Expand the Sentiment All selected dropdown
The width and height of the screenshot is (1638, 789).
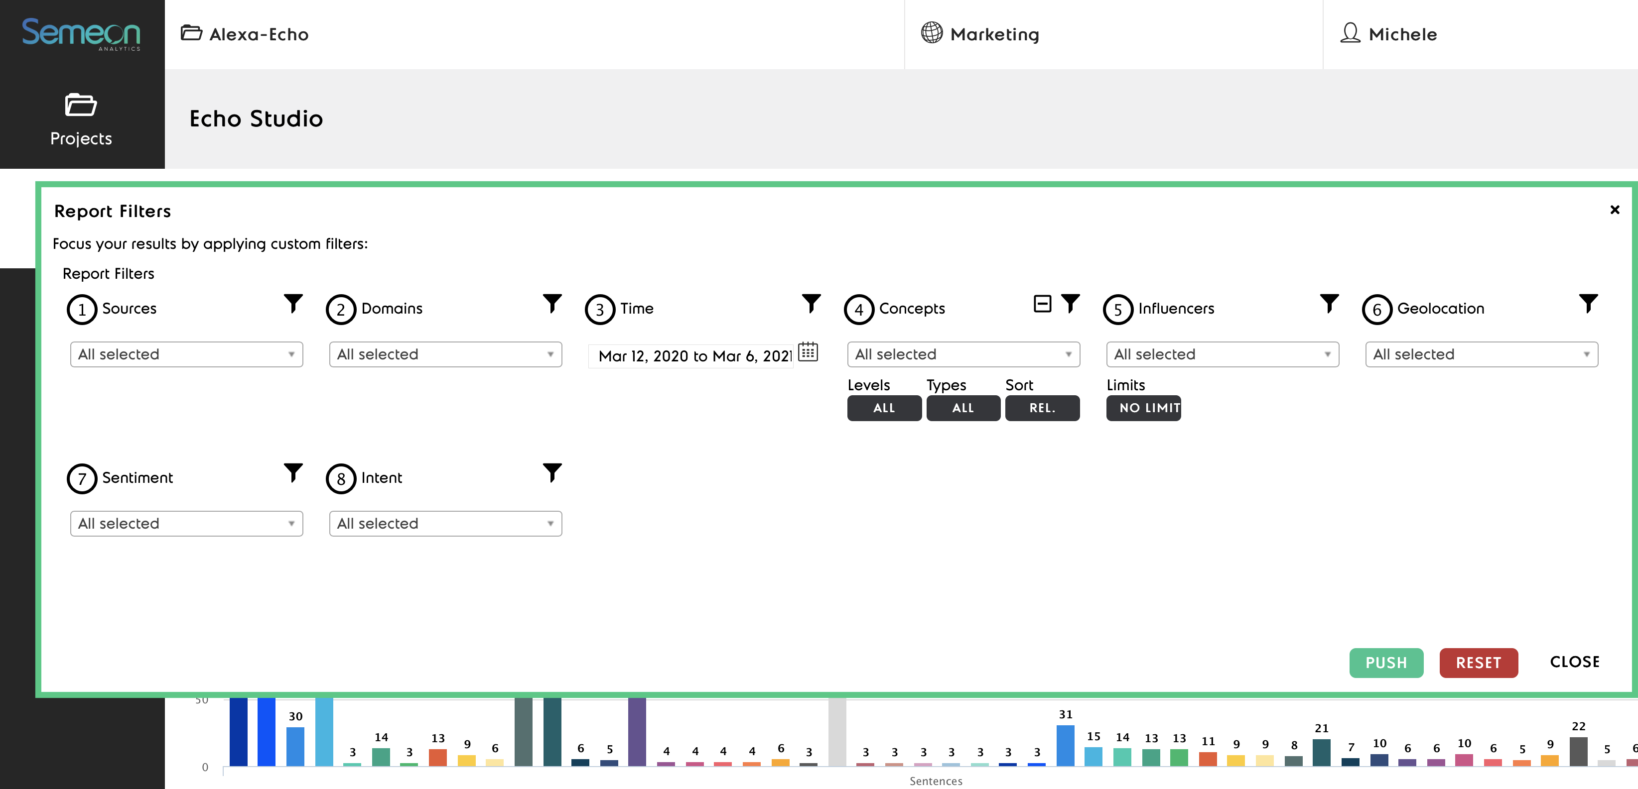pyautogui.click(x=186, y=524)
